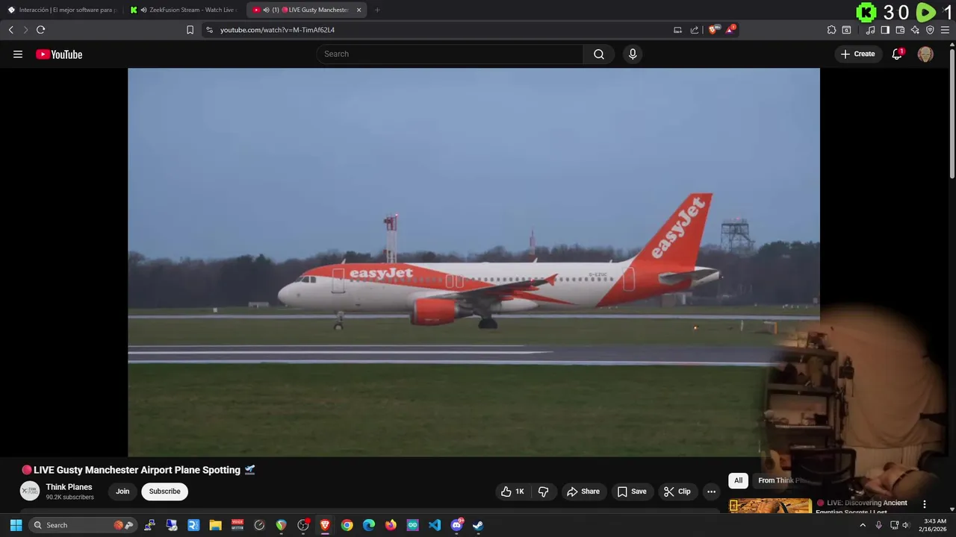Close the LIVE Gusty Manchester tab
The height and width of the screenshot is (537, 956).
(x=359, y=10)
